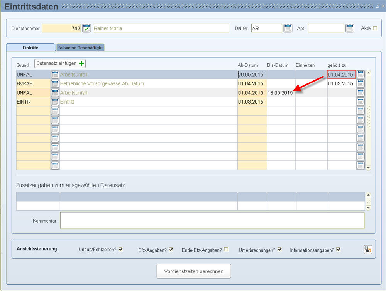This screenshot has width=386, height=291.
Task: Open Grund lookup icon for second UNFAL row (16.05.2015)
Action: pos(55,93)
